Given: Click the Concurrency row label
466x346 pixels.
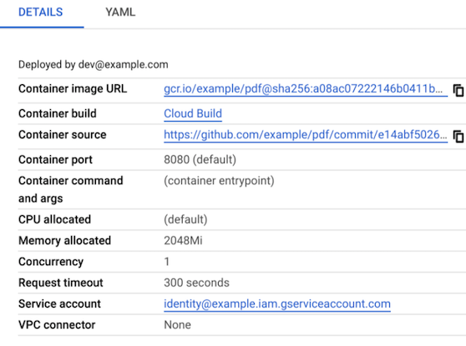Looking at the screenshot, I should pos(51,262).
